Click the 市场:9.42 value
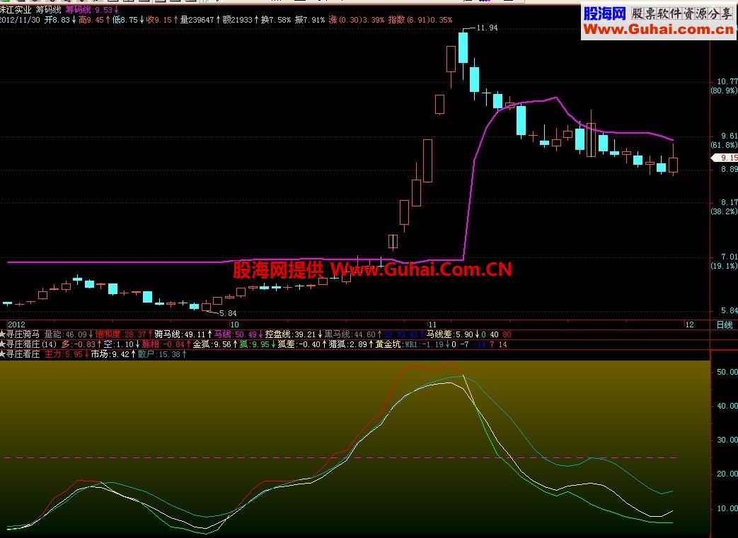Viewport: 738px width, 538px height. click(x=113, y=354)
